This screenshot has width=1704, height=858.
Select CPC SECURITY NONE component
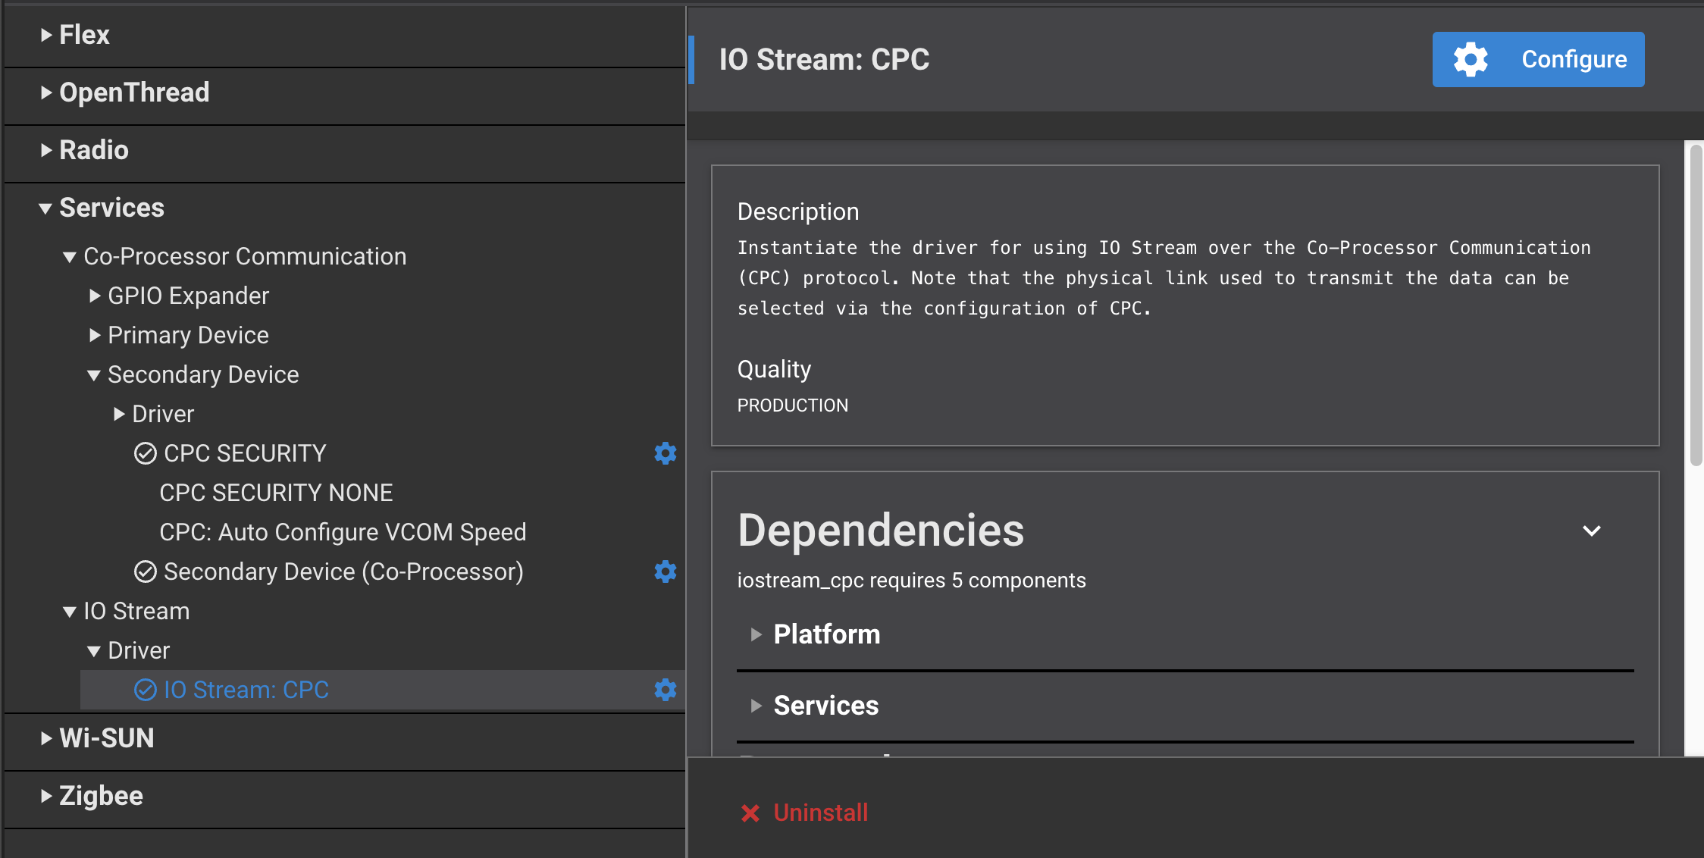tap(276, 493)
